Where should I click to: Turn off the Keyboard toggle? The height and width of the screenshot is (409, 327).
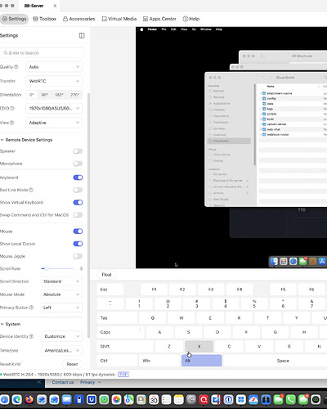coord(78,178)
